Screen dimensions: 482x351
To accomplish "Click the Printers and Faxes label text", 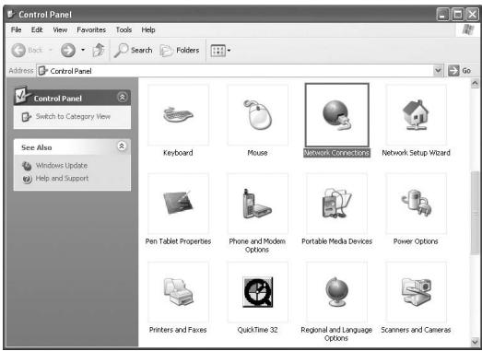I will [178, 330].
